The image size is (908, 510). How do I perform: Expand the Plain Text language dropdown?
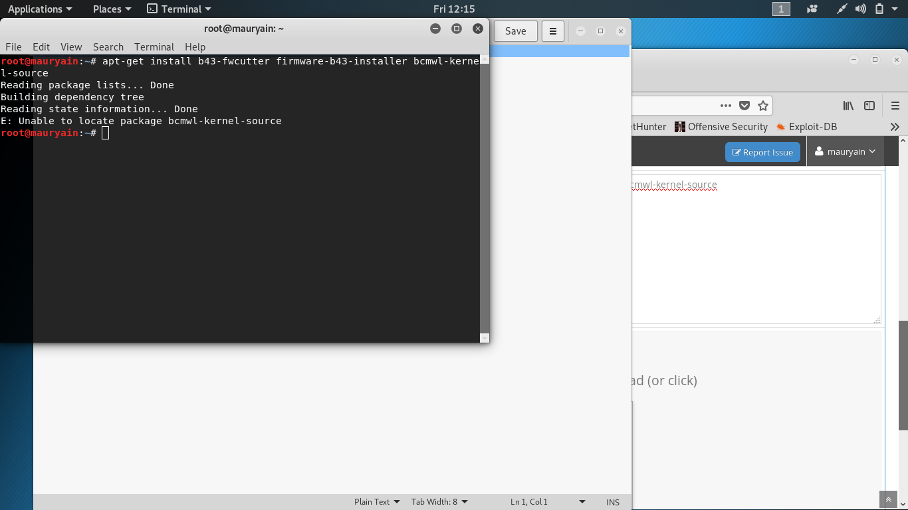point(377,502)
